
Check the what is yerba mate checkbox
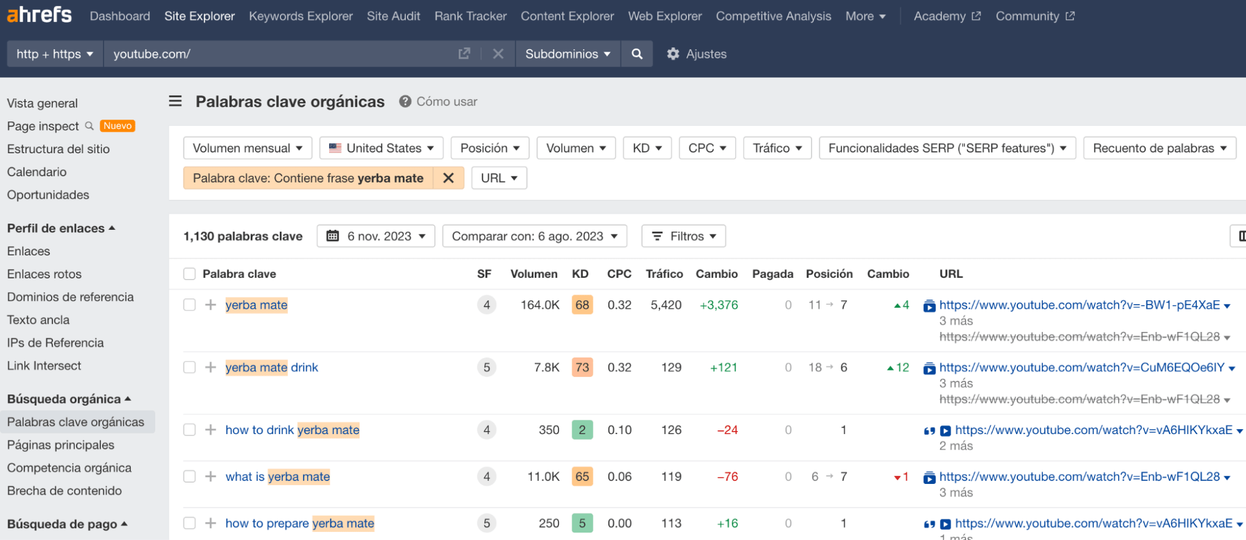(189, 476)
